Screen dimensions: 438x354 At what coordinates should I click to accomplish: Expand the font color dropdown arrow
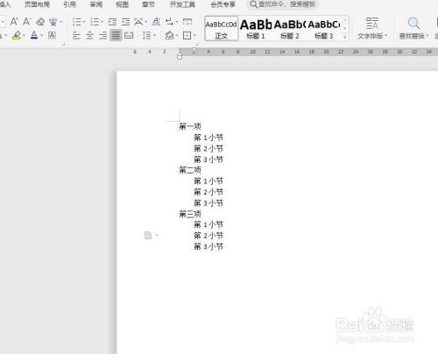(41, 36)
